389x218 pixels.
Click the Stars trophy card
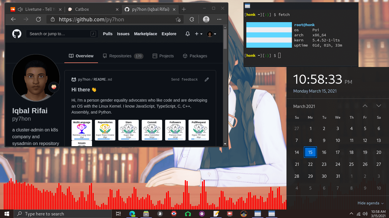click(128, 130)
